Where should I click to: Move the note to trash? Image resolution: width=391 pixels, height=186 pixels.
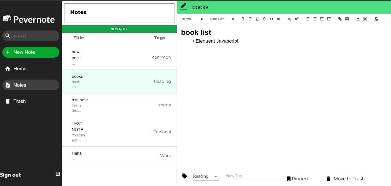[x=345, y=179]
